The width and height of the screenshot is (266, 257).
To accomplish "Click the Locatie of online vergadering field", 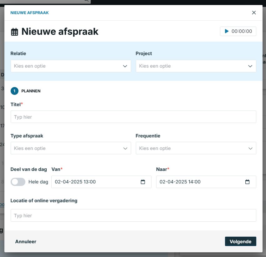I will point(133,215).
